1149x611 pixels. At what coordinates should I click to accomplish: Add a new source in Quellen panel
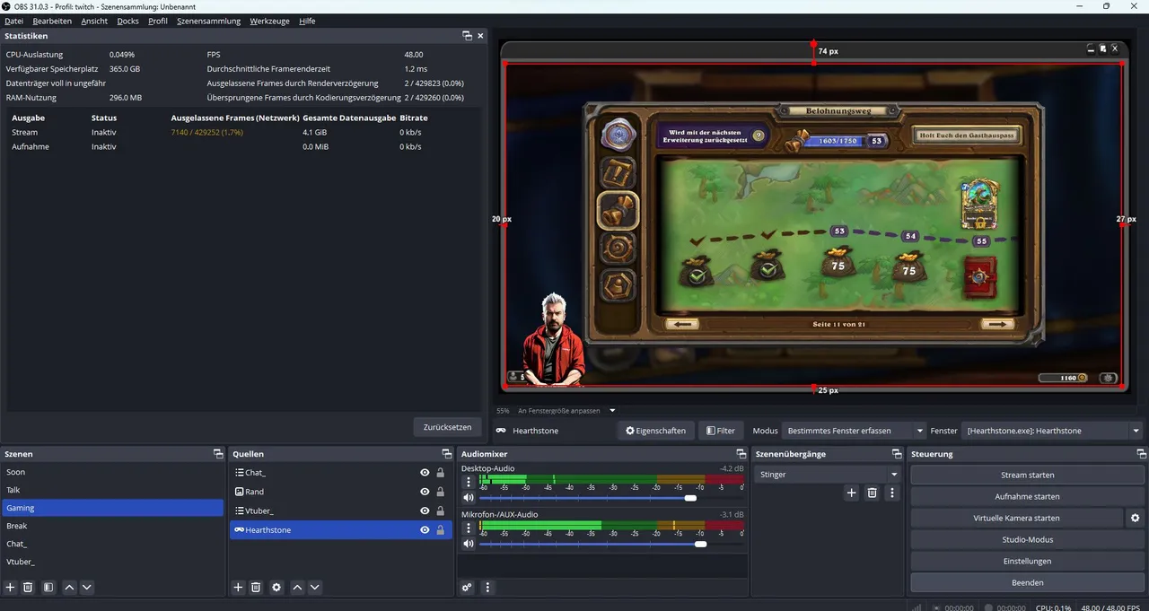coord(238,587)
